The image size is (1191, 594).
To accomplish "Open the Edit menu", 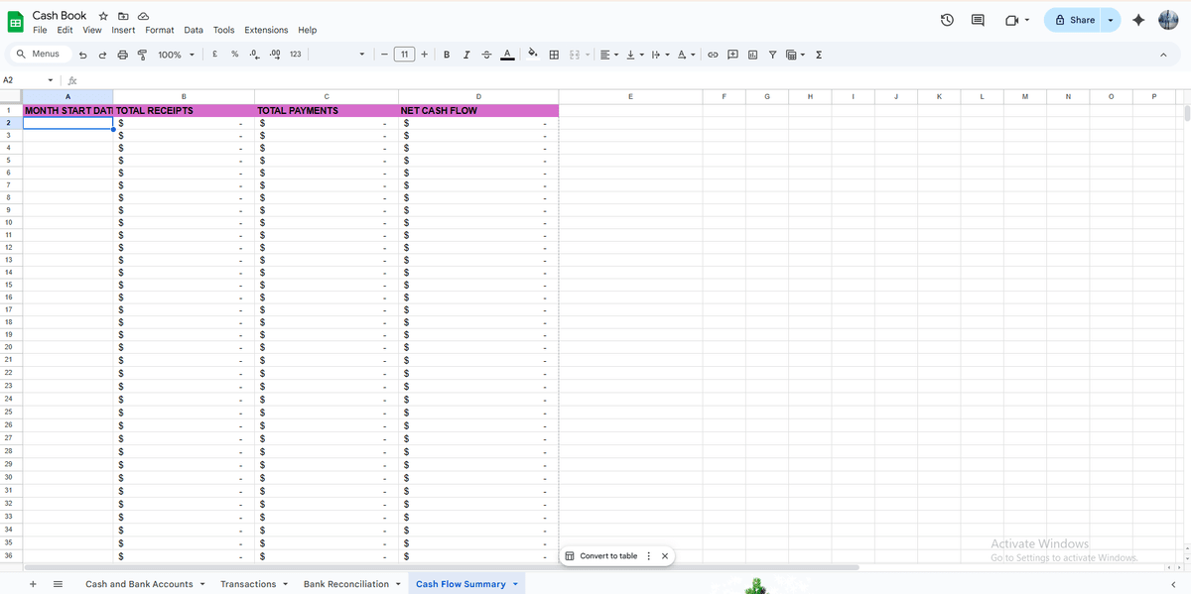I will click(x=65, y=30).
